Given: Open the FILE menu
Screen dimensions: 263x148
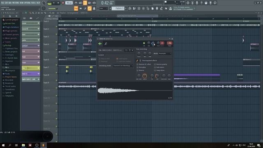Looking at the screenshot, I should tap(2, 3).
